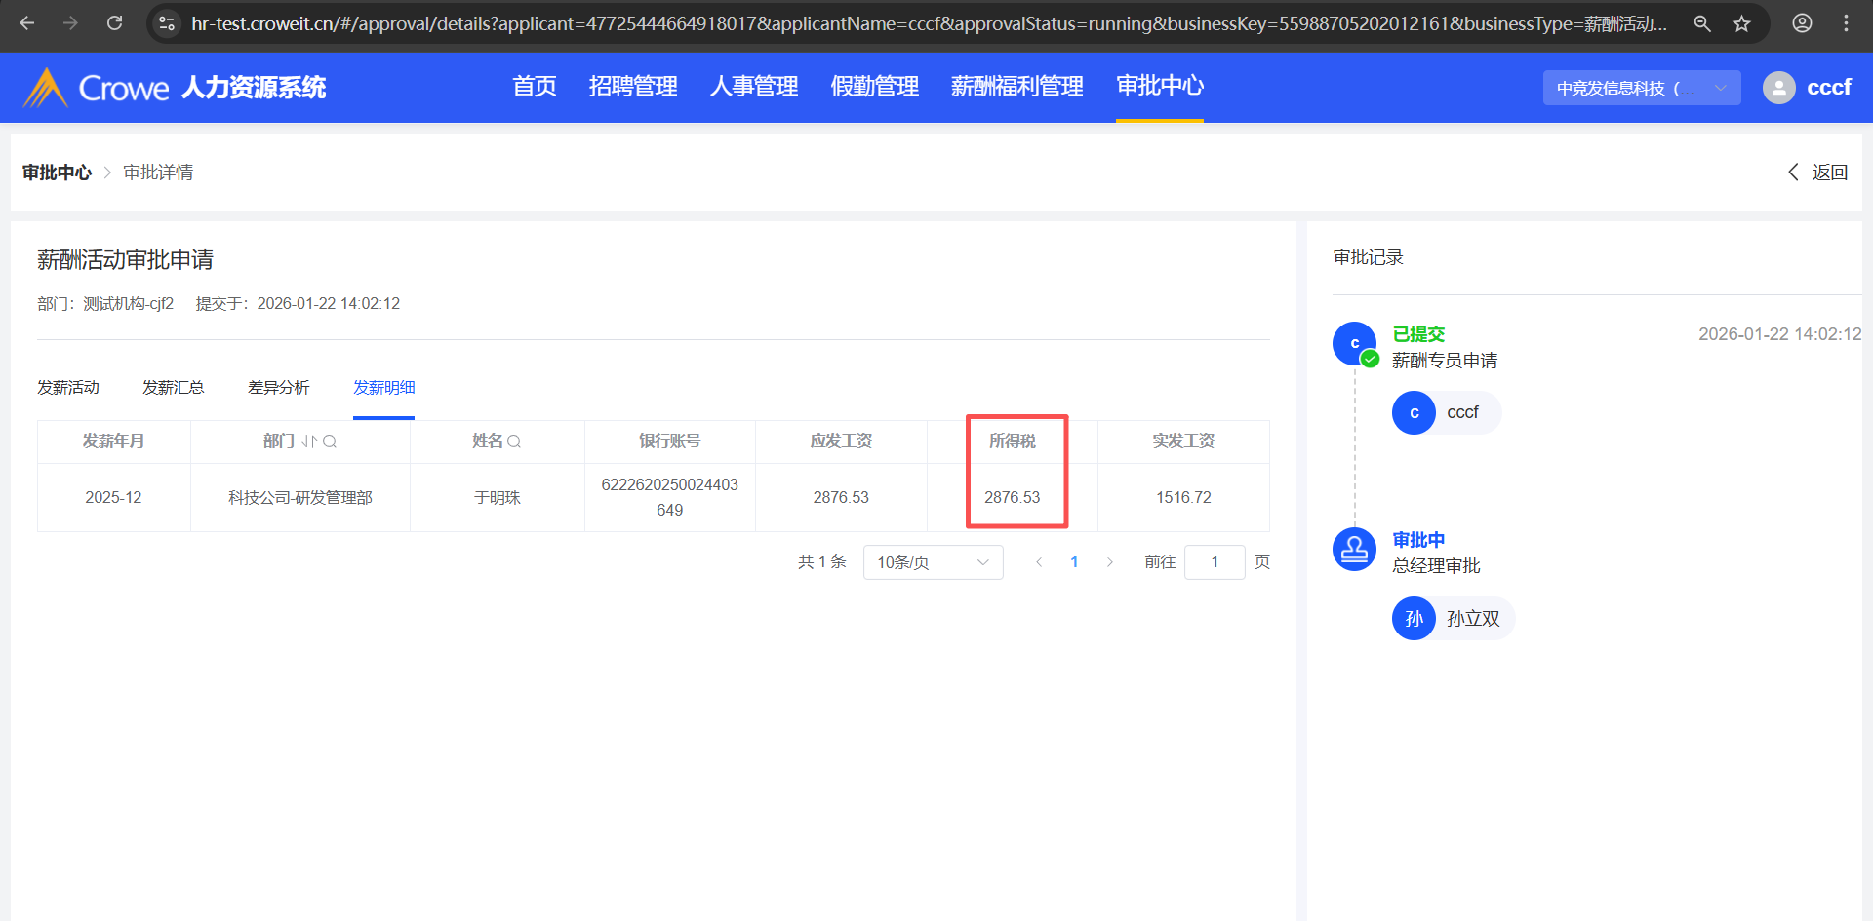Switch to the 差异分析 tab
The width and height of the screenshot is (1873, 921).
(278, 388)
